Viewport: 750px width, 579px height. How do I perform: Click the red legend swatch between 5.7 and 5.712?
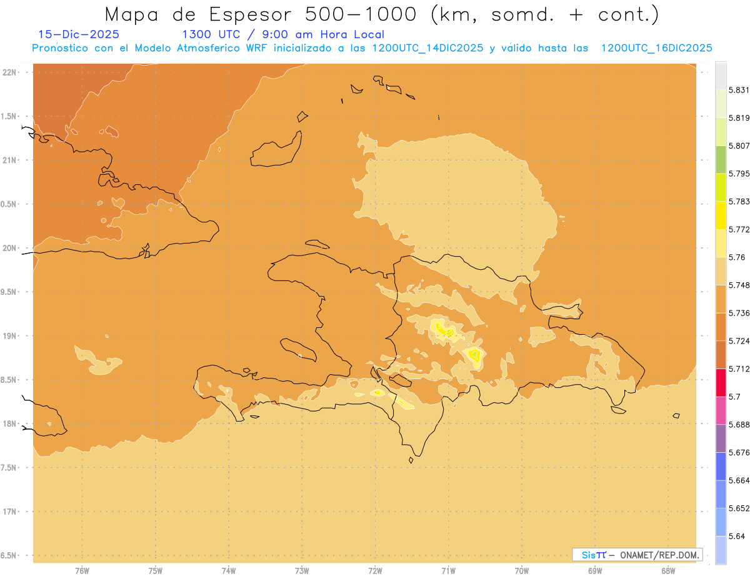(x=721, y=383)
